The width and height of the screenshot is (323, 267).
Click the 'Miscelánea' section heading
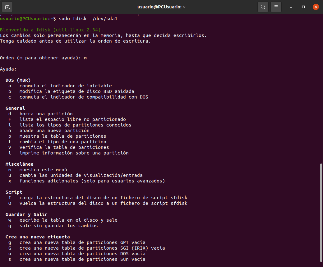(19, 164)
